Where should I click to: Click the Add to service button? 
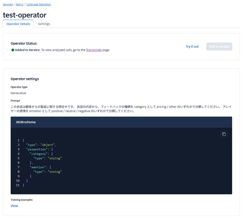coord(219,47)
